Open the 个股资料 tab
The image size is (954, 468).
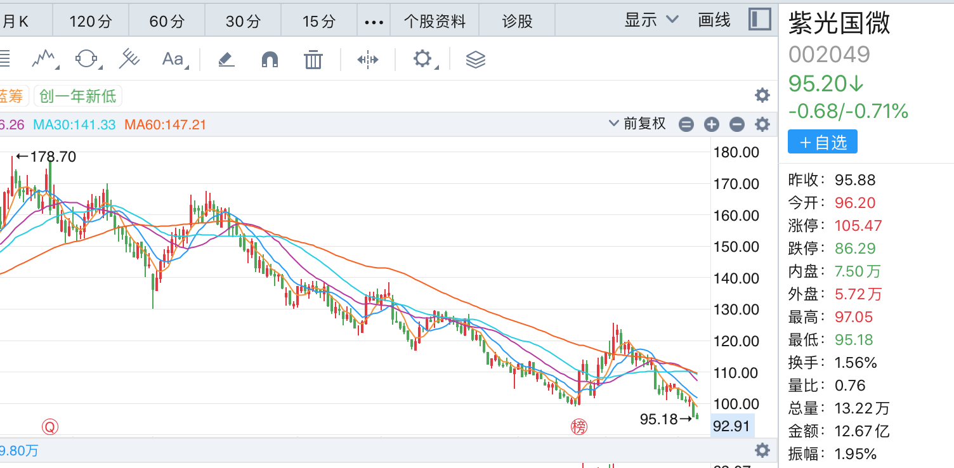435,22
